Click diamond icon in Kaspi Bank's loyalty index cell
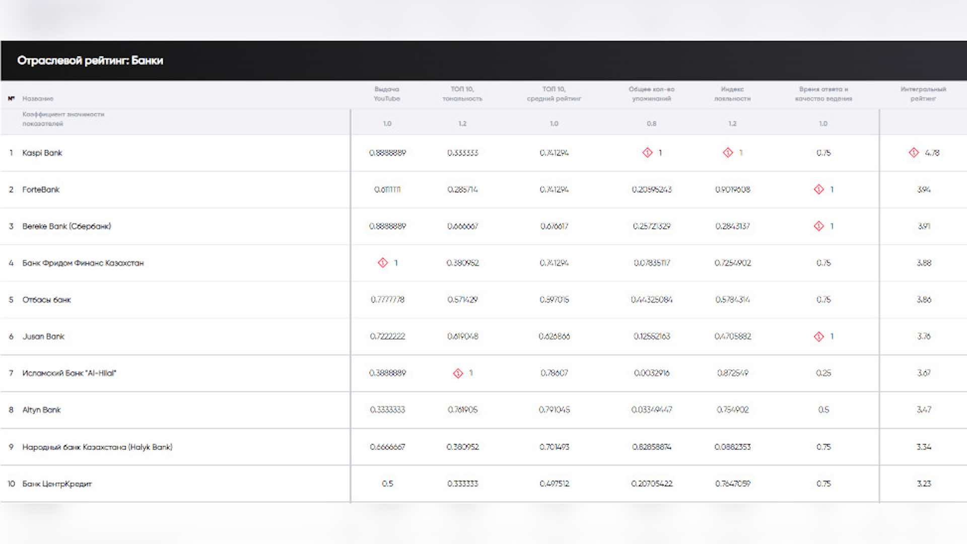 pos(728,153)
